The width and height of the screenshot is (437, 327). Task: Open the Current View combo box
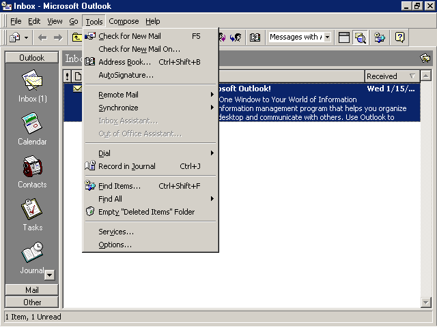coord(300,37)
